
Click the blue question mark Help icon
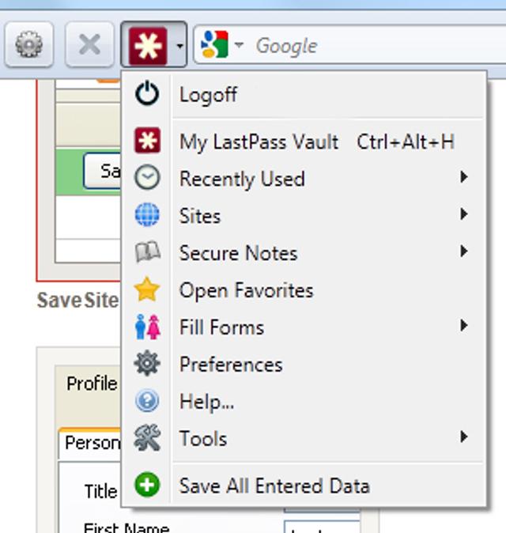[x=147, y=402]
